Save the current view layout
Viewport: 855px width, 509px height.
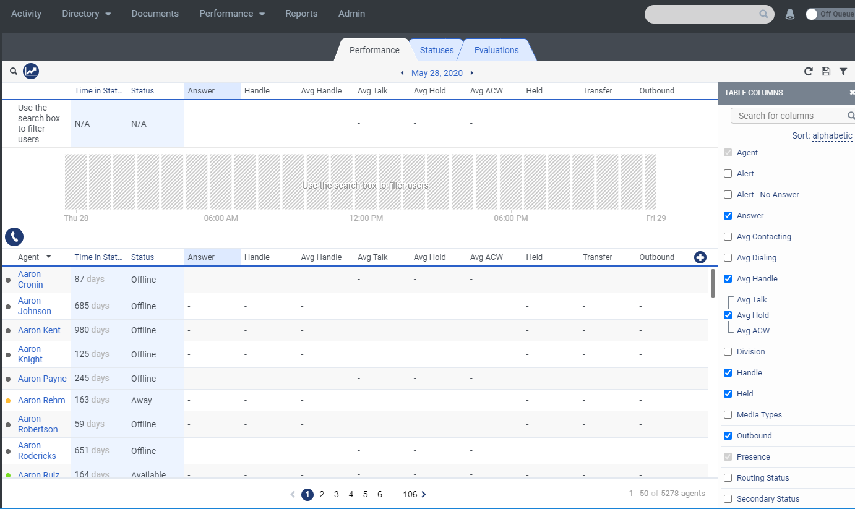click(x=825, y=71)
